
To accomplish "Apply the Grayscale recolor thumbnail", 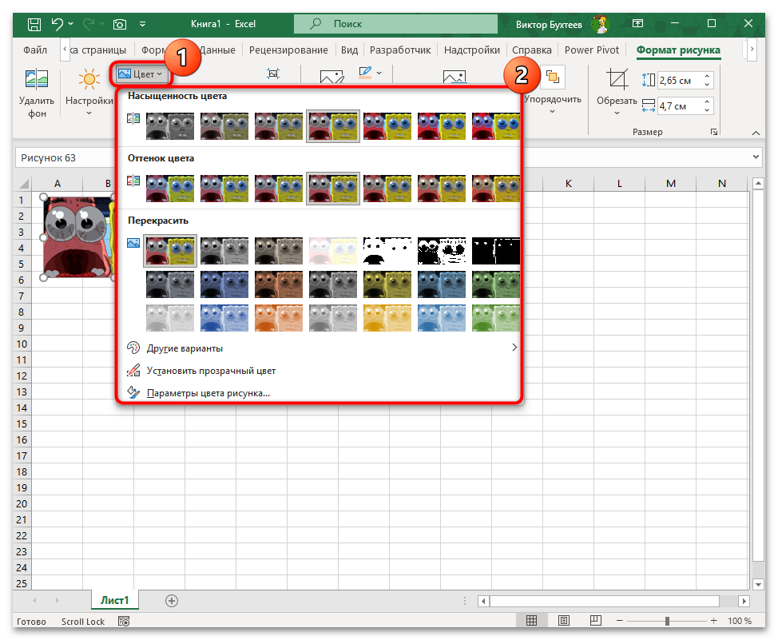I will coord(224,251).
